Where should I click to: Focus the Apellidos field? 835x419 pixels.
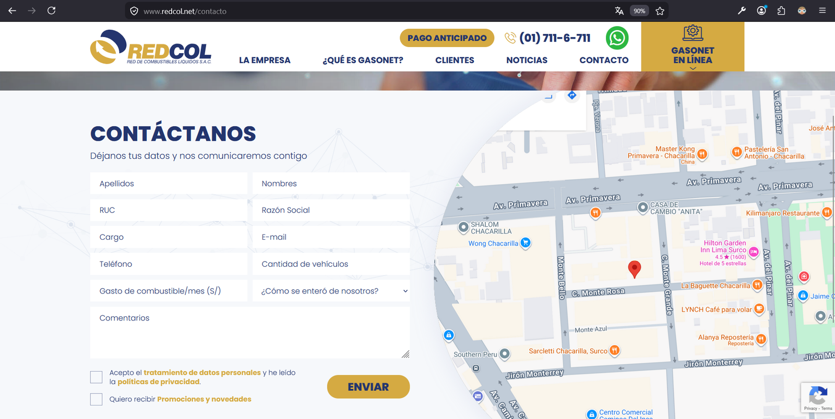(169, 183)
